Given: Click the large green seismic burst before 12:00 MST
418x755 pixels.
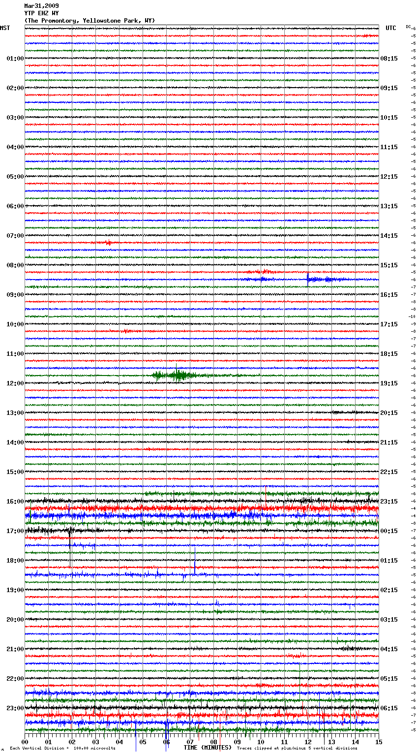Looking at the screenshot, I should tap(177, 376).
